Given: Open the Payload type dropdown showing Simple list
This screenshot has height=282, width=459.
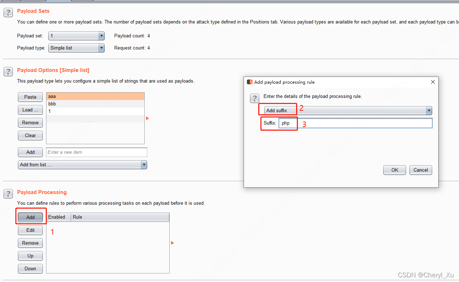Looking at the screenshot, I should coord(76,48).
